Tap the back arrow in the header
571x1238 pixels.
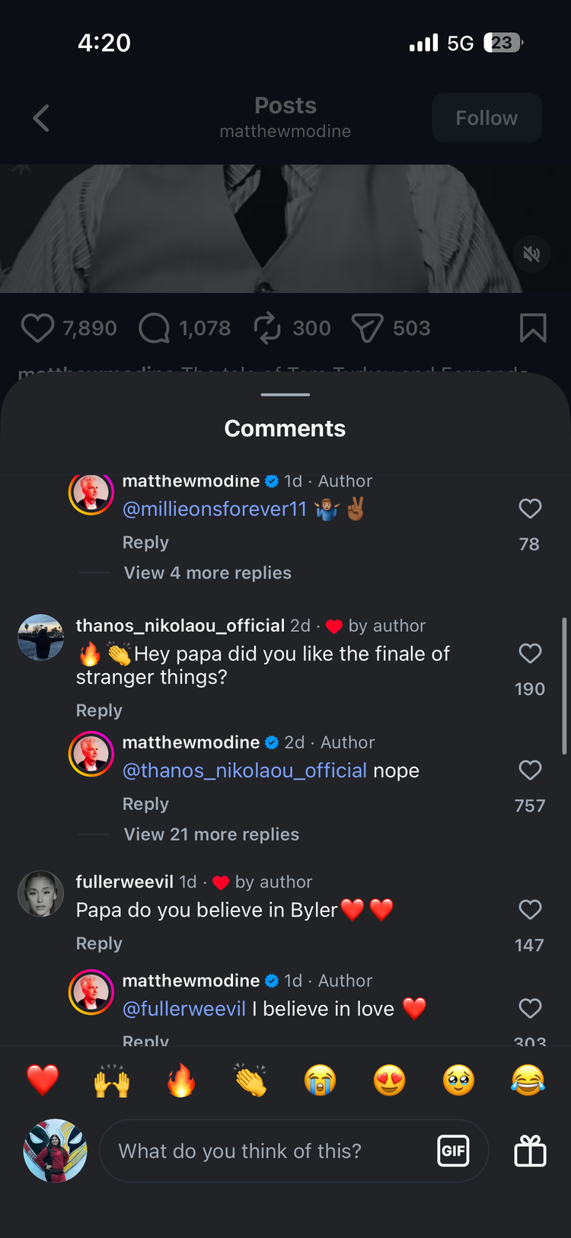click(42, 118)
